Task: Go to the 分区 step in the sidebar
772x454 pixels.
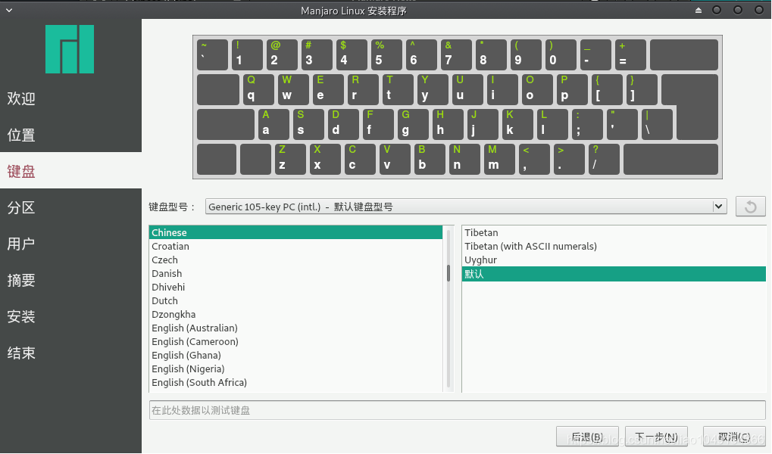Action: [70, 207]
